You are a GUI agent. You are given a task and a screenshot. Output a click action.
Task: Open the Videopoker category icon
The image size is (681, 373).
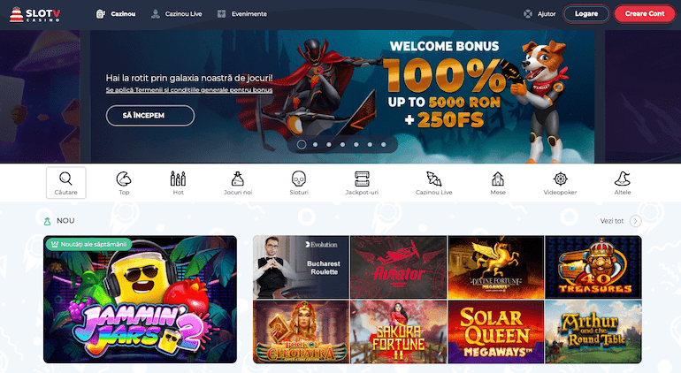(560, 179)
